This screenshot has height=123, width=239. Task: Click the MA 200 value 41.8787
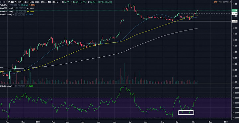[30, 8]
